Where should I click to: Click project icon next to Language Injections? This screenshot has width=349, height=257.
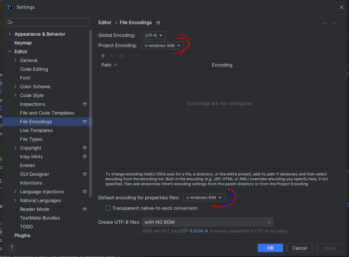click(85, 192)
